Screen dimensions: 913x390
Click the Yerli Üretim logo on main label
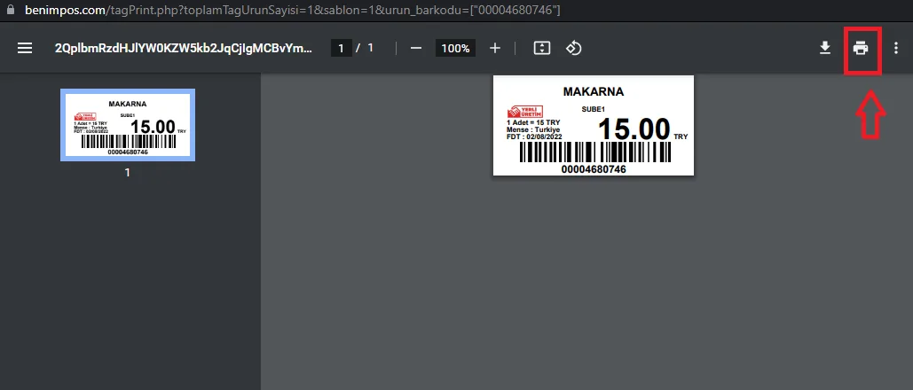click(525, 111)
